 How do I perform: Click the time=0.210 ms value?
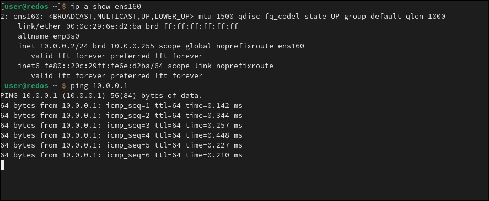point(214,155)
